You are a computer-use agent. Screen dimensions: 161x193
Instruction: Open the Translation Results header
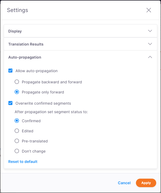[x=26, y=44]
